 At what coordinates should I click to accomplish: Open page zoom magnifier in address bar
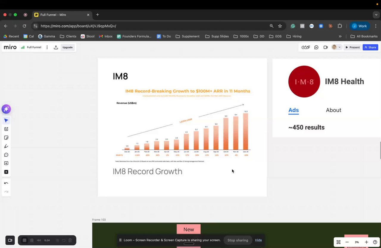[x=271, y=26]
